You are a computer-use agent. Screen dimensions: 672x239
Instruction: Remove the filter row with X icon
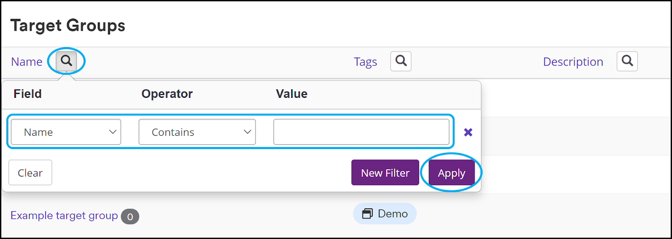coord(468,132)
